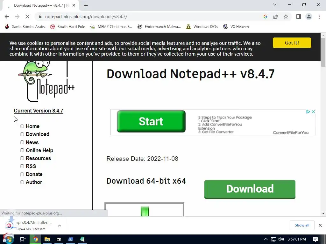
Task: Open Donate in sidebar
Action: [34, 174]
